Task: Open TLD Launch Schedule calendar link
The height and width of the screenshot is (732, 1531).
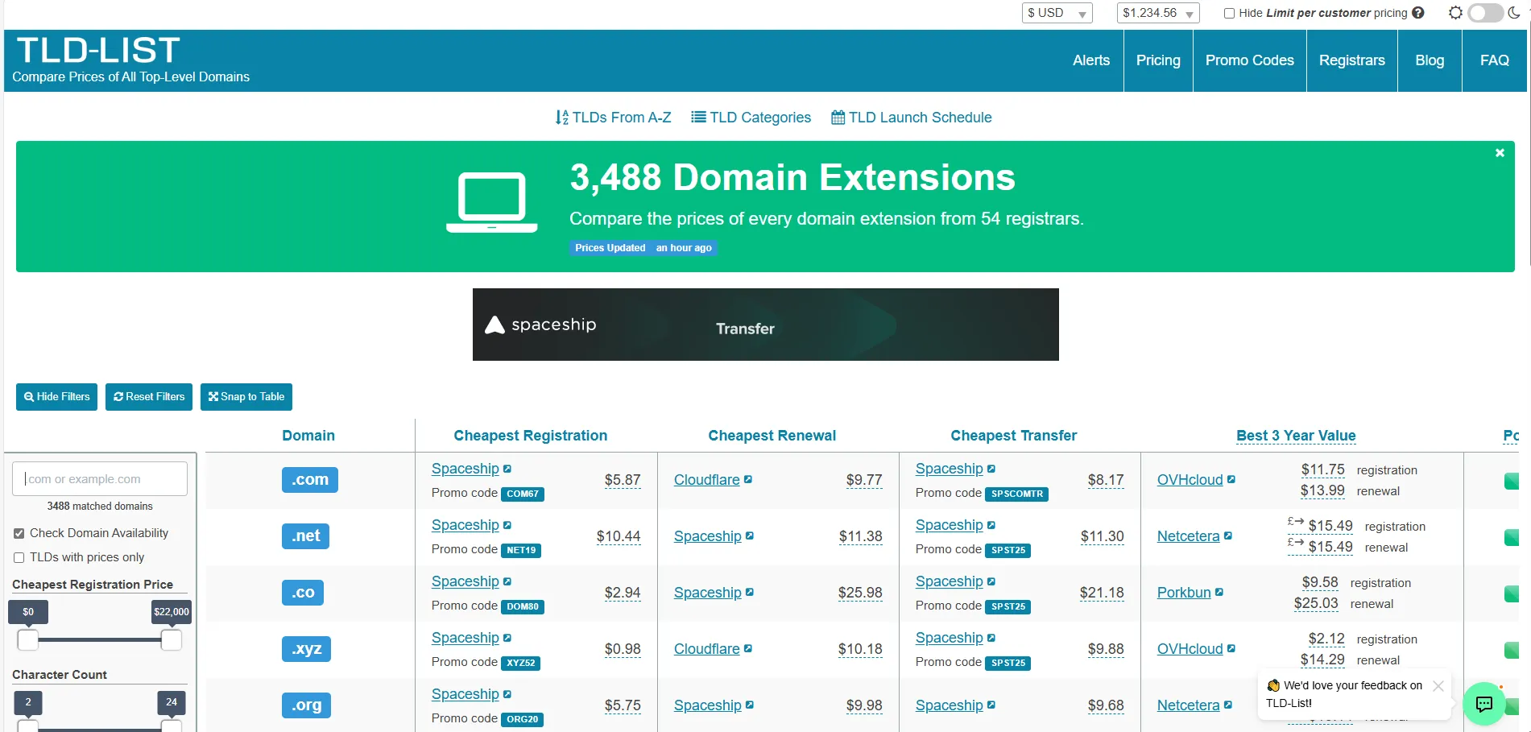Action: pos(911,118)
